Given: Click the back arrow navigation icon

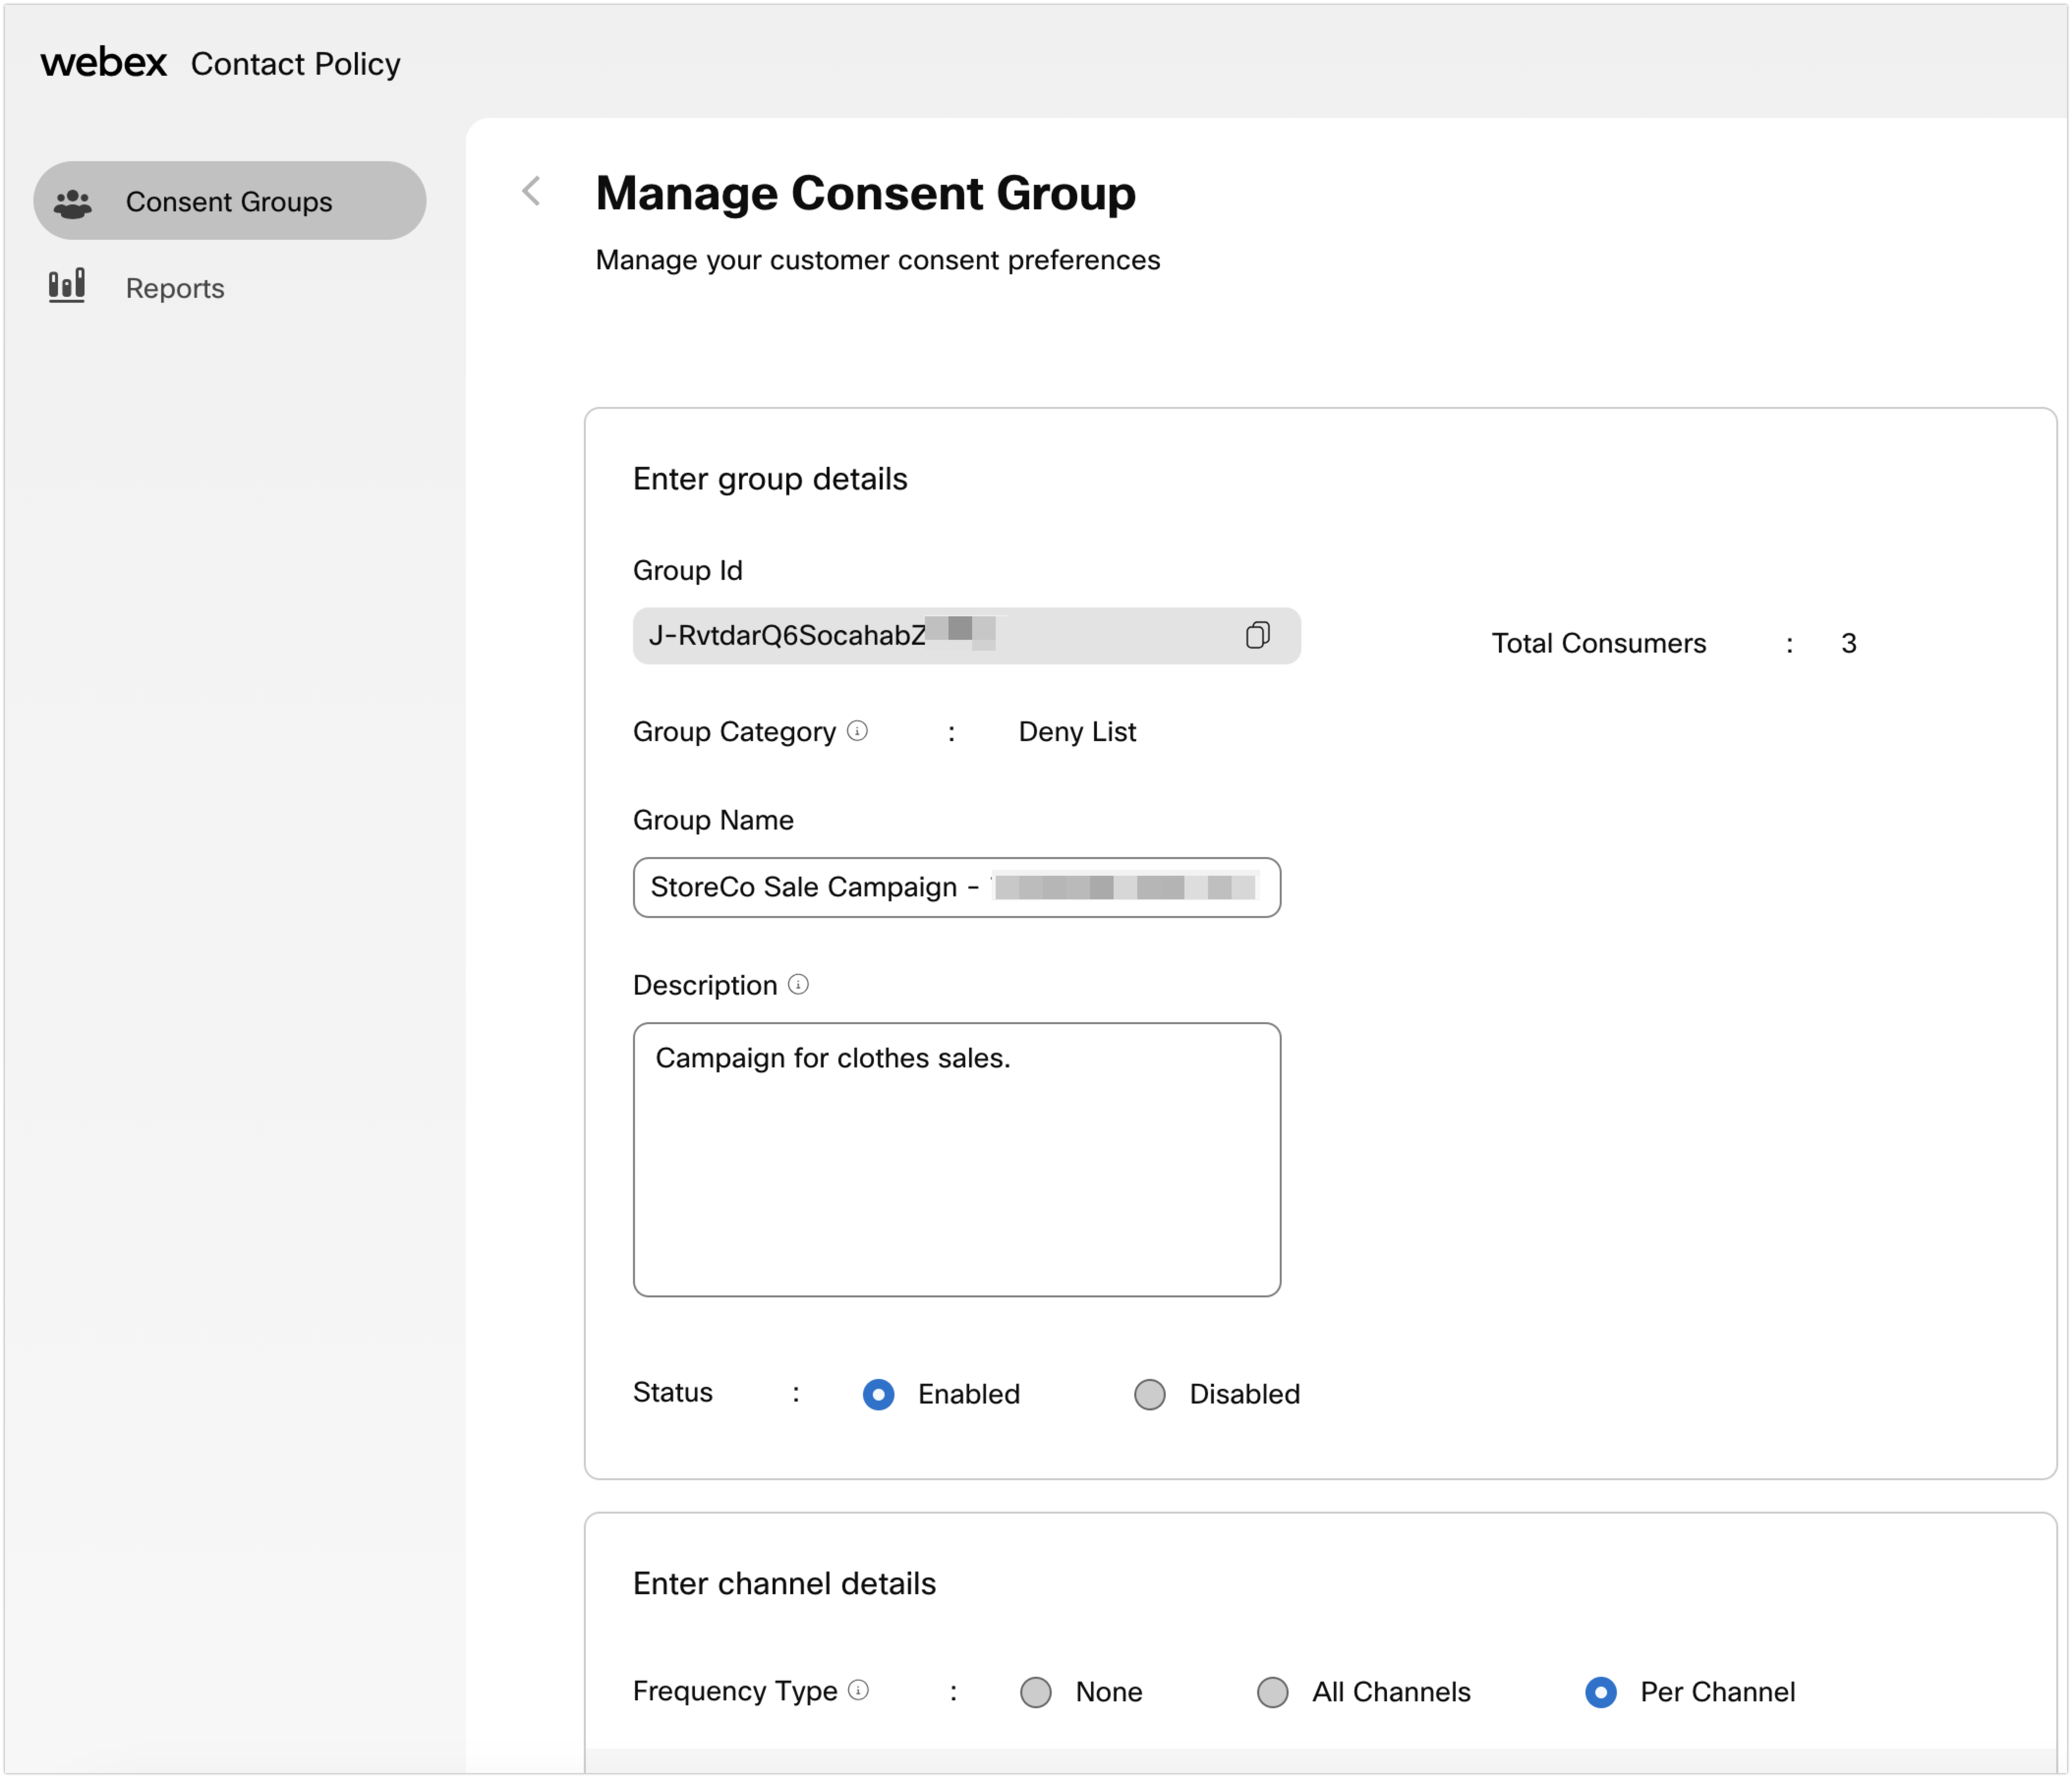Looking at the screenshot, I should pyautogui.click(x=536, y=189).
